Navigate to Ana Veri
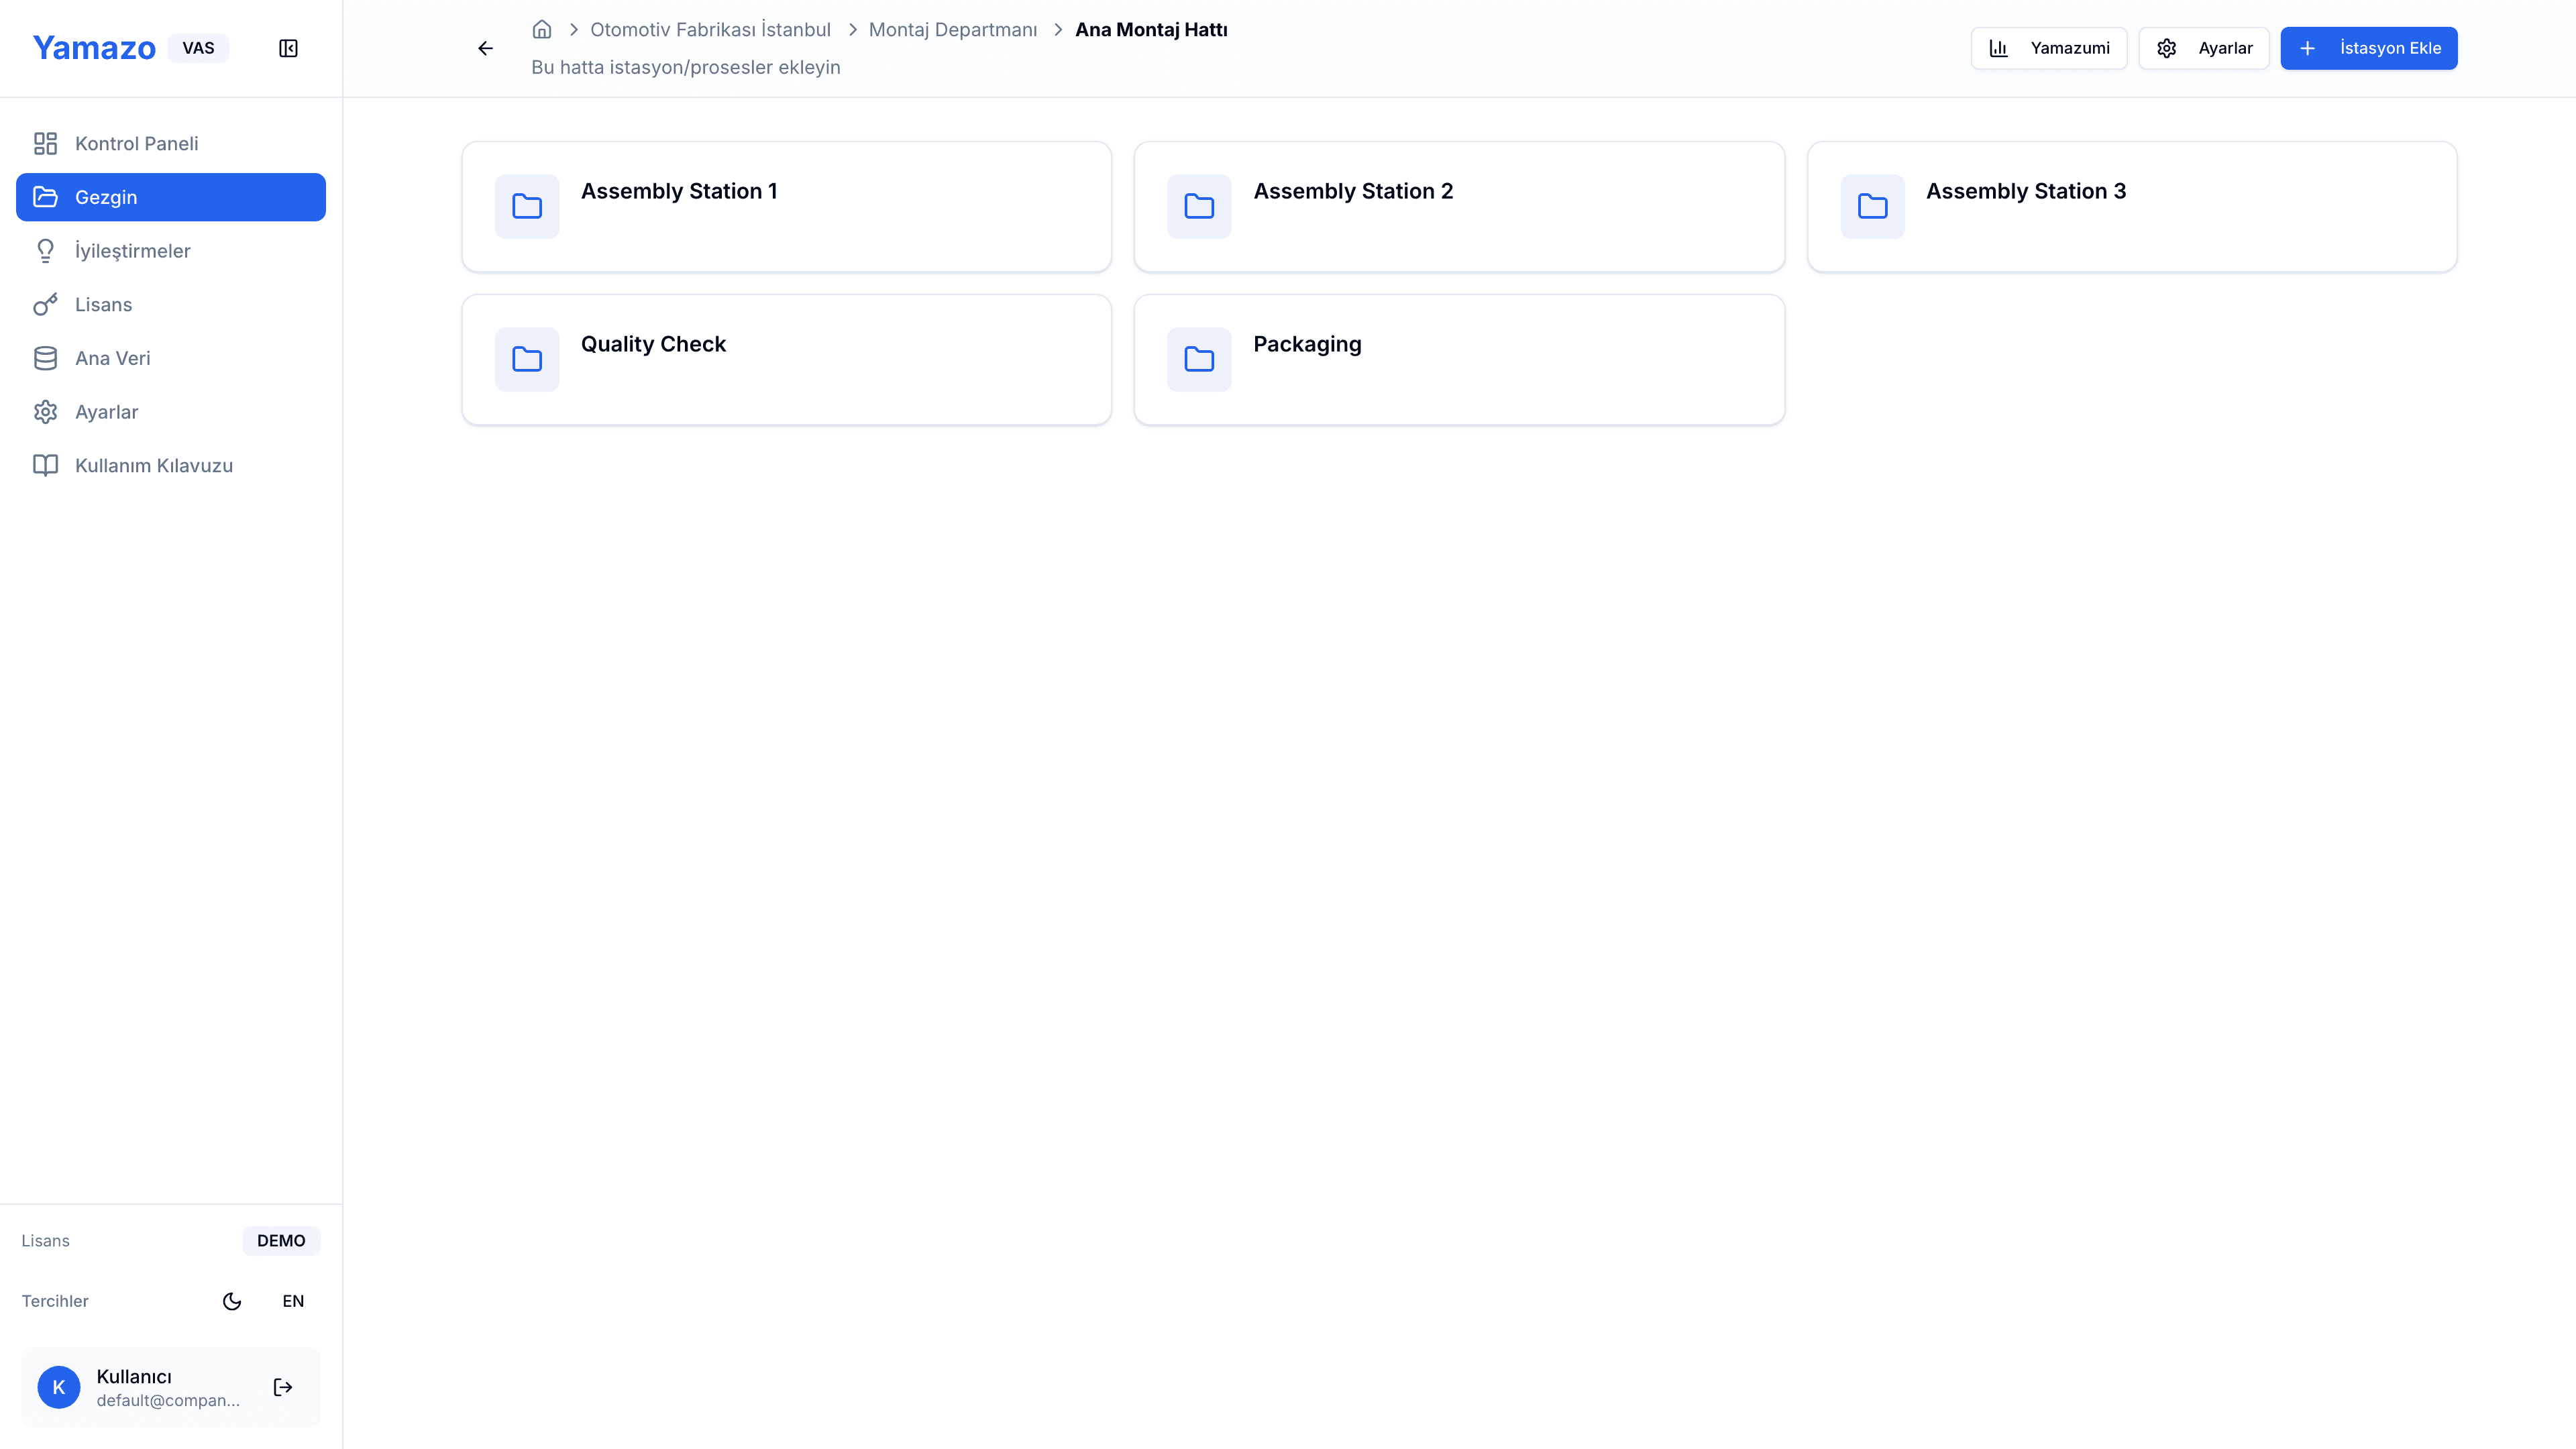The image size is (2576, 1449). pos(112,358)
